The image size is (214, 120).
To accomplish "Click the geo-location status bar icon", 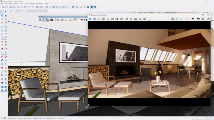I will click(2, 118).
